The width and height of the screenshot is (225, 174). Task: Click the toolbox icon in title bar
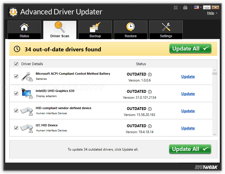[x=185, y=7]
